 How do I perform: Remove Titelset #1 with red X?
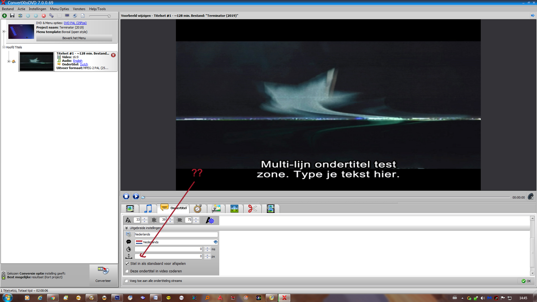(113, 55)
